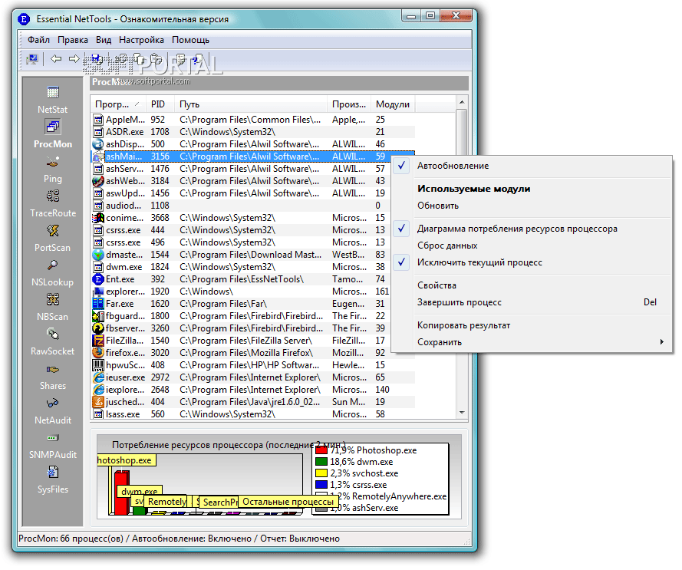
Task: Click the Back arrow toolbar button
Action: 56,58
